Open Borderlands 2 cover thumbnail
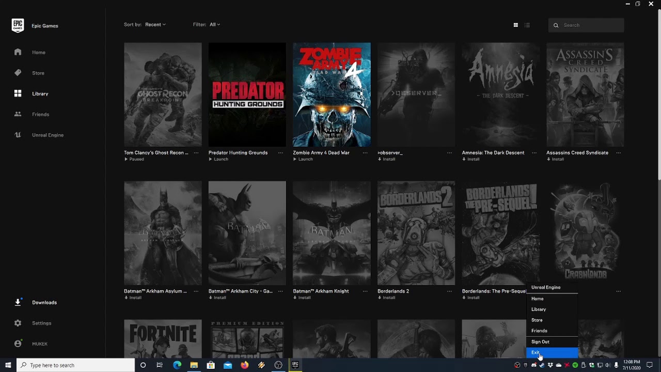Screen dimensions: 661x372 (416, 233)
